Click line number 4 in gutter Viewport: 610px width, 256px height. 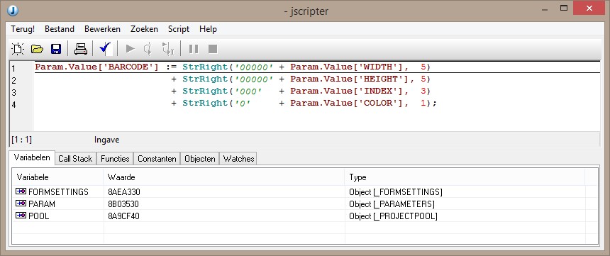pos(13,105)
